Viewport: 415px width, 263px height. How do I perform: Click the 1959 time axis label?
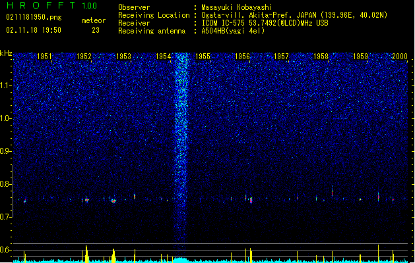click(x=360, y=57)
